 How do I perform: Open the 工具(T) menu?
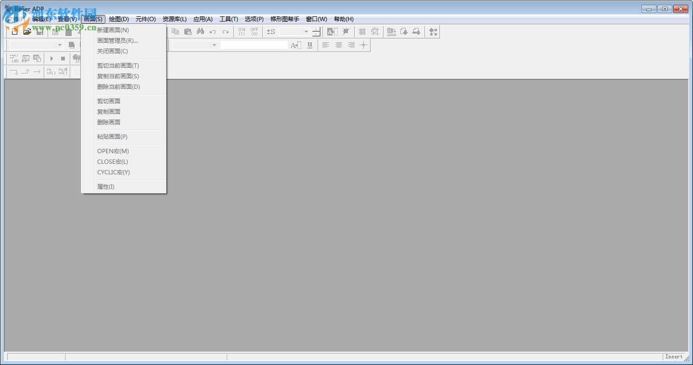pyautogui.click(x=229, y=19)
